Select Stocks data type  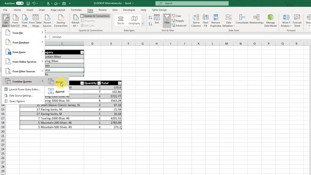pyautogui.click(x=121, y=20)
